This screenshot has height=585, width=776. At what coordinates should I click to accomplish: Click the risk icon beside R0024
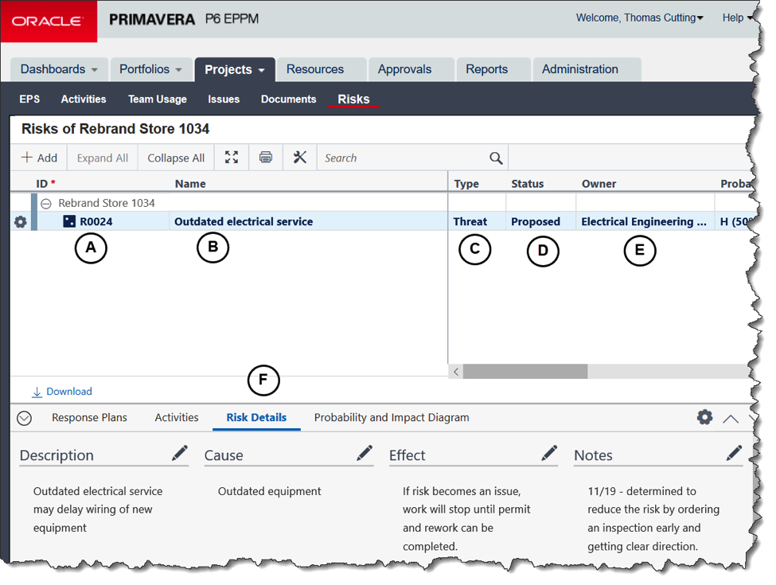tap(69, 221)
